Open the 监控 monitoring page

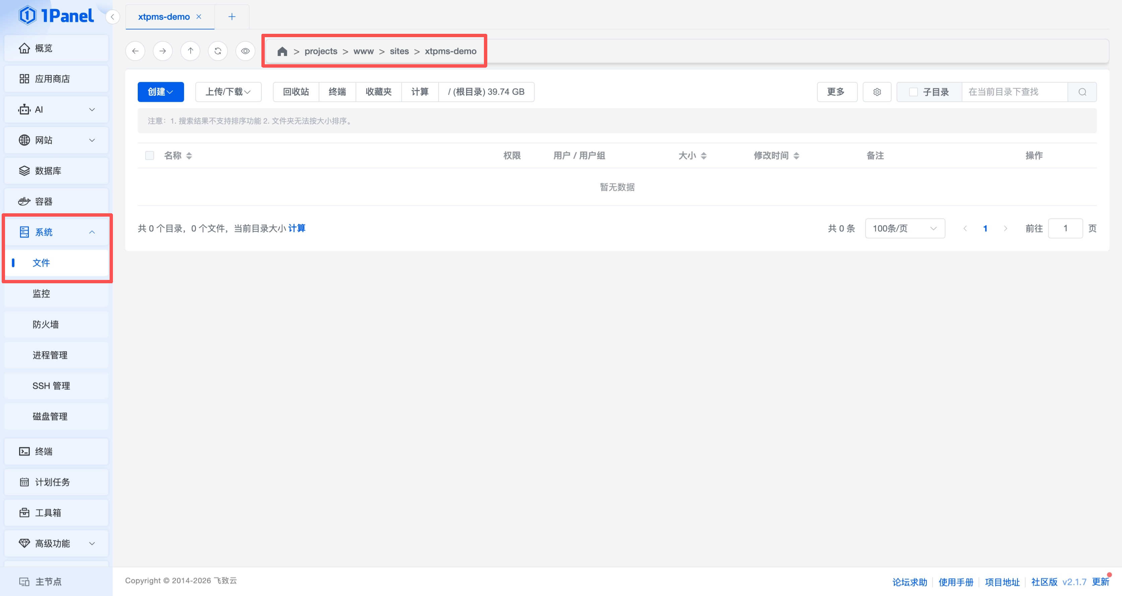coord(56,294)
